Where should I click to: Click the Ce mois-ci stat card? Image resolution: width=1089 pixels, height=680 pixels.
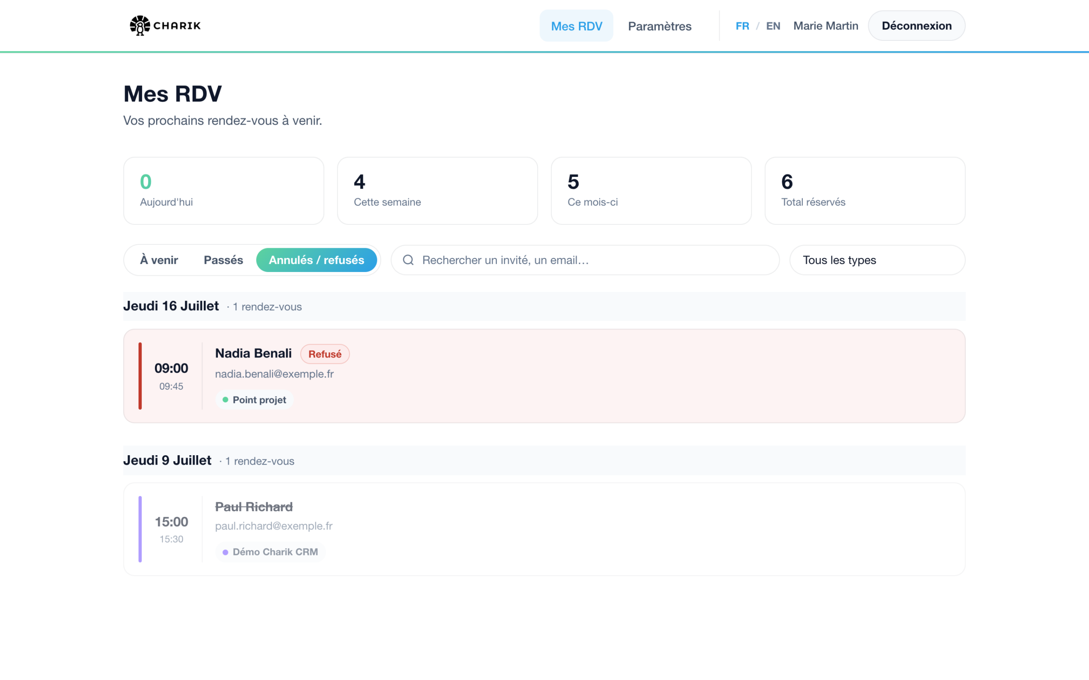[651, 191]
